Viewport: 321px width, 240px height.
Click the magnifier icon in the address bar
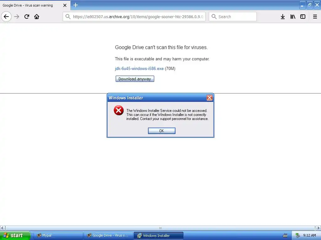68,17
